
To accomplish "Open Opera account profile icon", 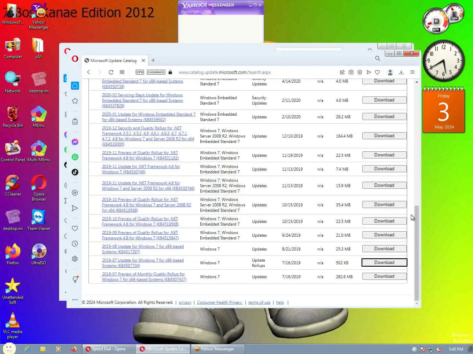I will coord(390,72).
